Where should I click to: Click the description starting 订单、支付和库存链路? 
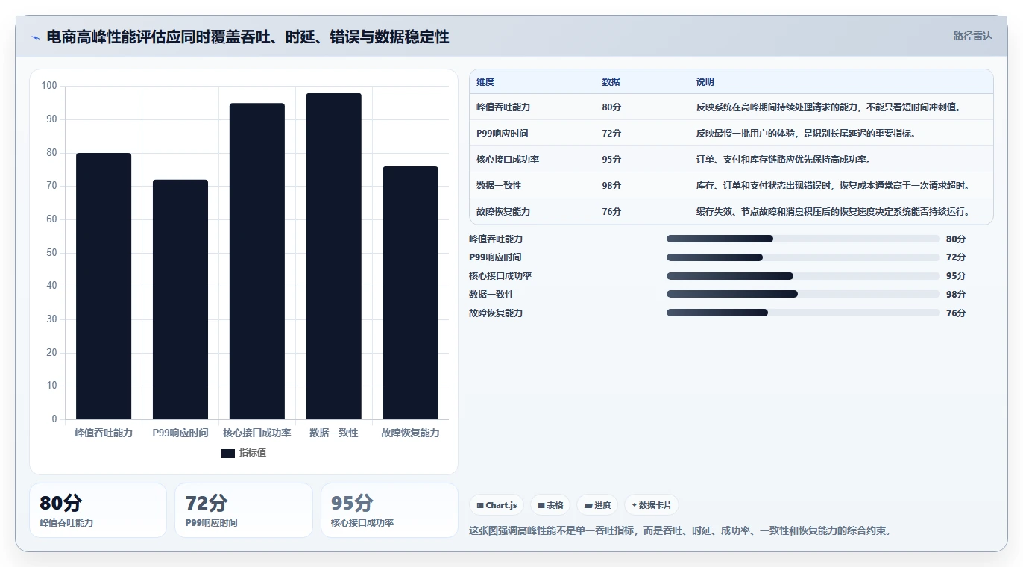point(784,160)
